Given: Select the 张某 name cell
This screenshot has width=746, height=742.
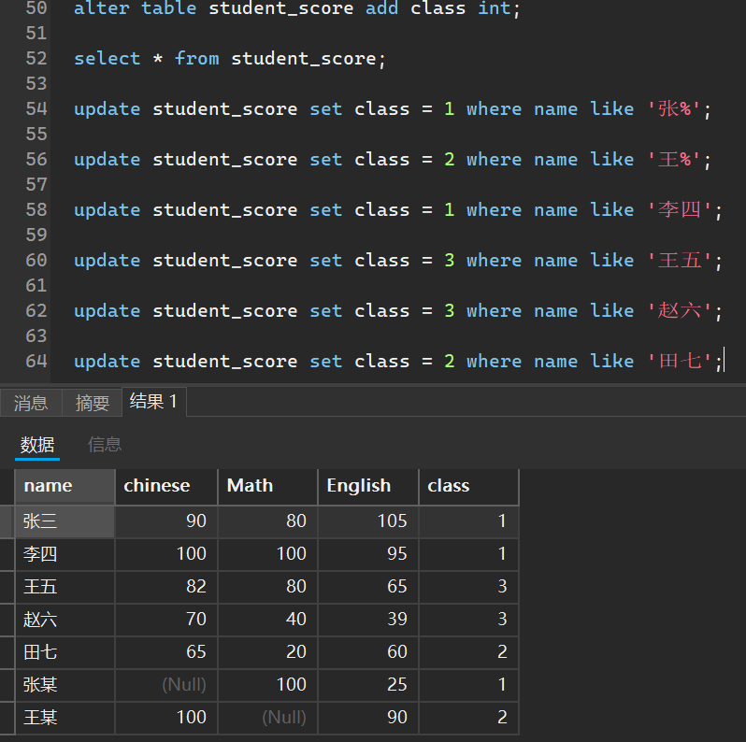Looking at the screenshot, I should 65,685.
